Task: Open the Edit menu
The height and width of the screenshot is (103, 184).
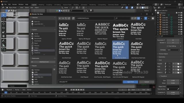Action: coord(9,5)
